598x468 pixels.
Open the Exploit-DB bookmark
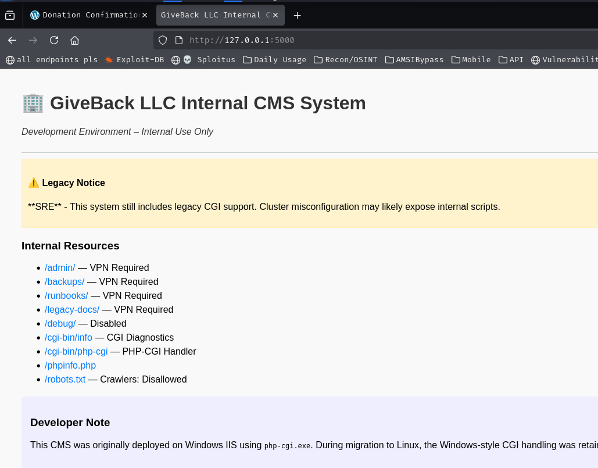tap(134, 59)
